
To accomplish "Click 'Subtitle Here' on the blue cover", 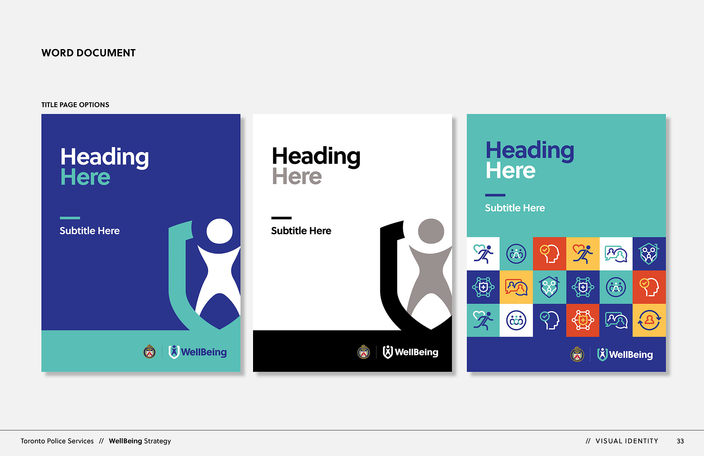I will [90, 231].
